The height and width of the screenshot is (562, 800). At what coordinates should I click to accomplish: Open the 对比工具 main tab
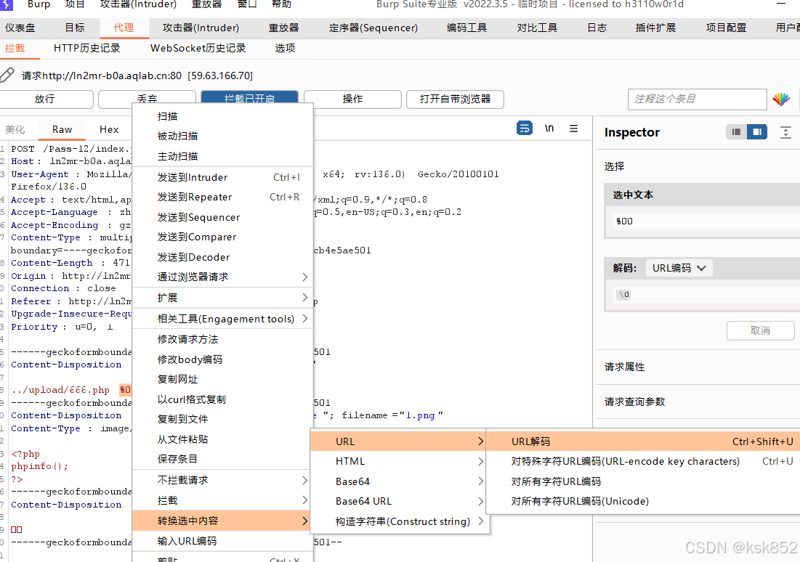537,28
